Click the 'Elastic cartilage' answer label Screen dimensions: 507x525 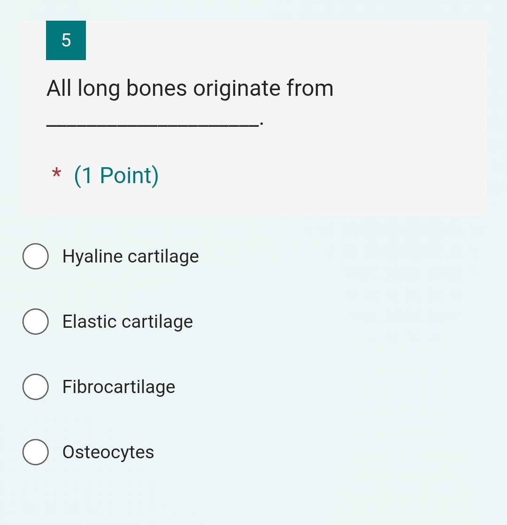point(128,322)
